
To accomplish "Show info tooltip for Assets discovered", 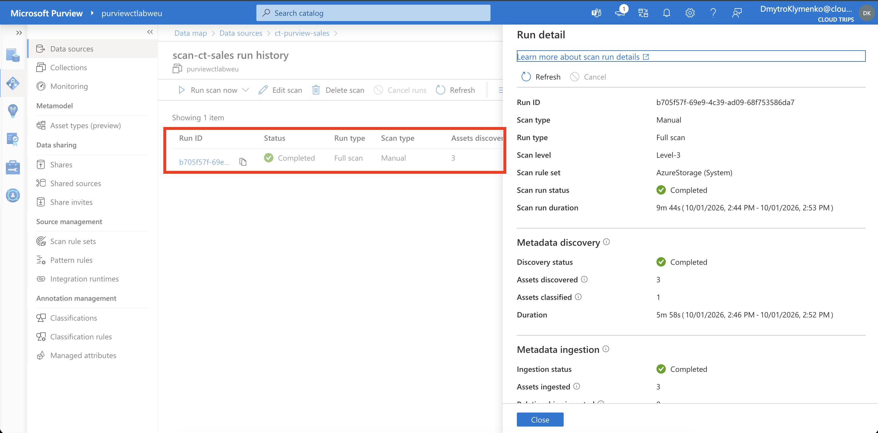I will point(584,279).
